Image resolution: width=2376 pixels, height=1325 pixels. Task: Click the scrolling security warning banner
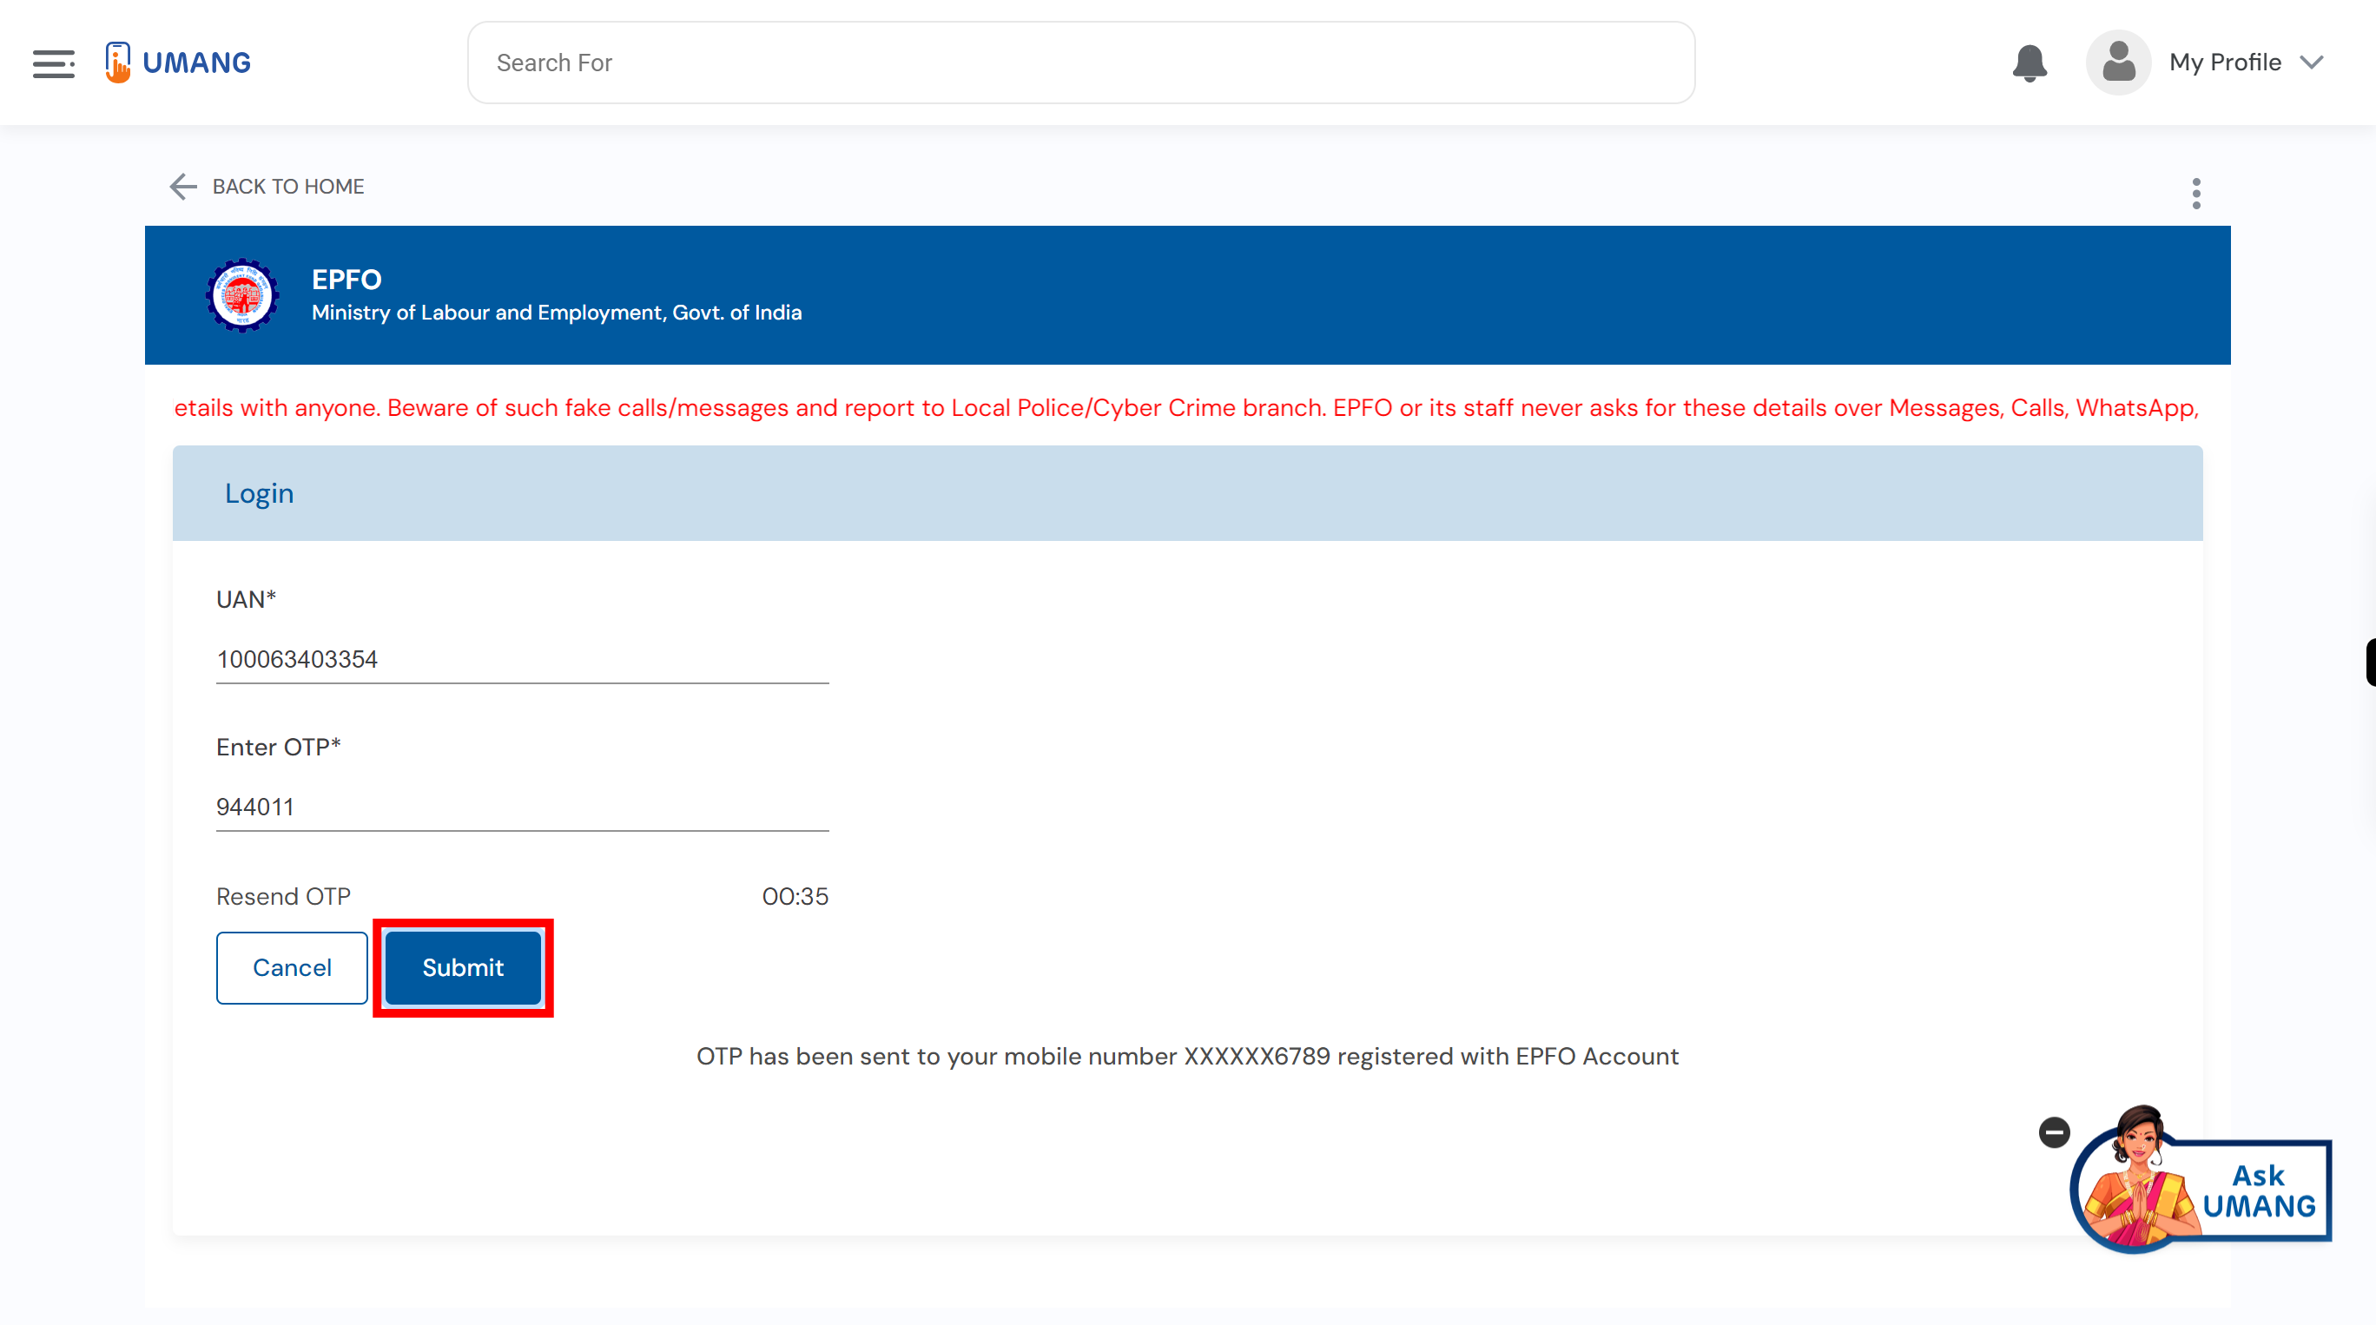(1186, 406)
